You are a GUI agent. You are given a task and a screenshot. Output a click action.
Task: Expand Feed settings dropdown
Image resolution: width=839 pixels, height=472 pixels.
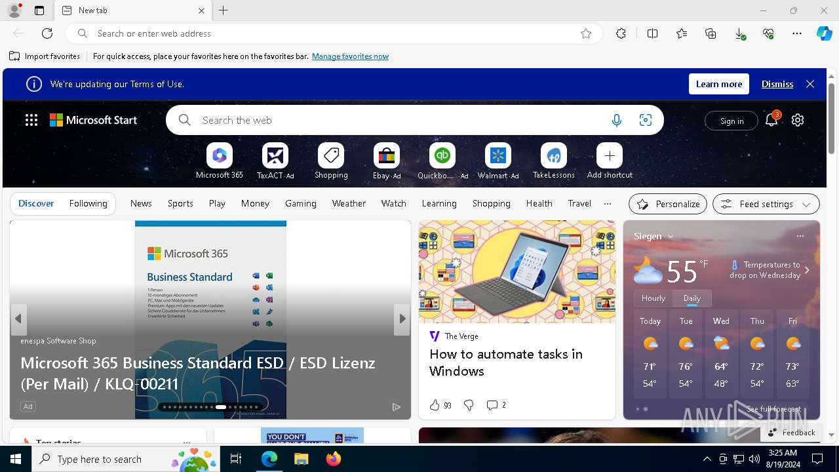[x=766, y=204]
